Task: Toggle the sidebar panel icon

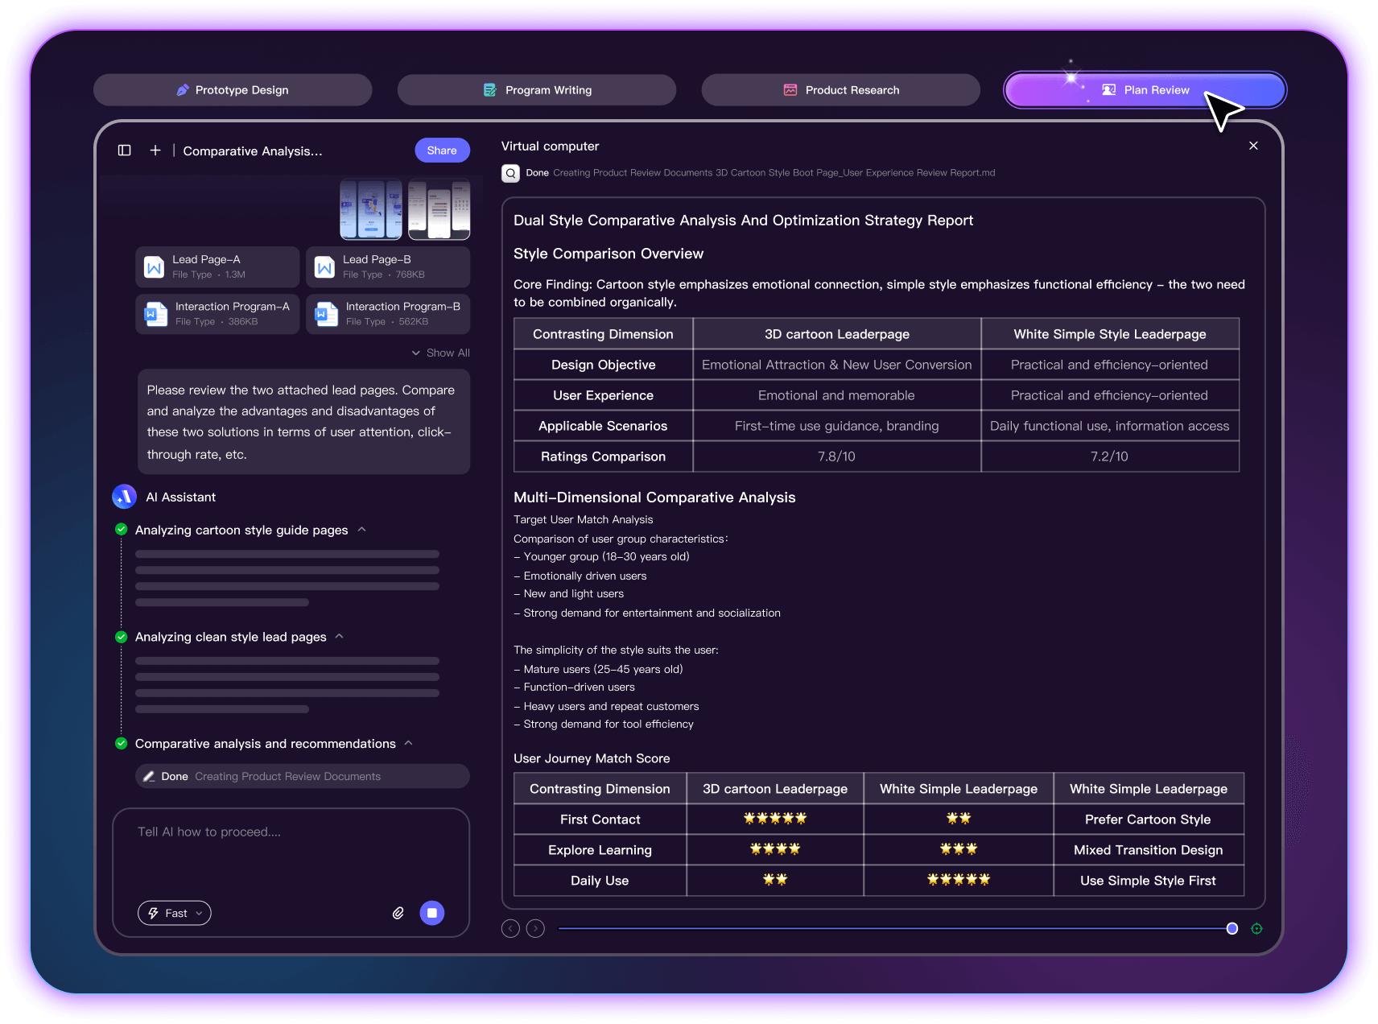Action: tap(125, 151)
